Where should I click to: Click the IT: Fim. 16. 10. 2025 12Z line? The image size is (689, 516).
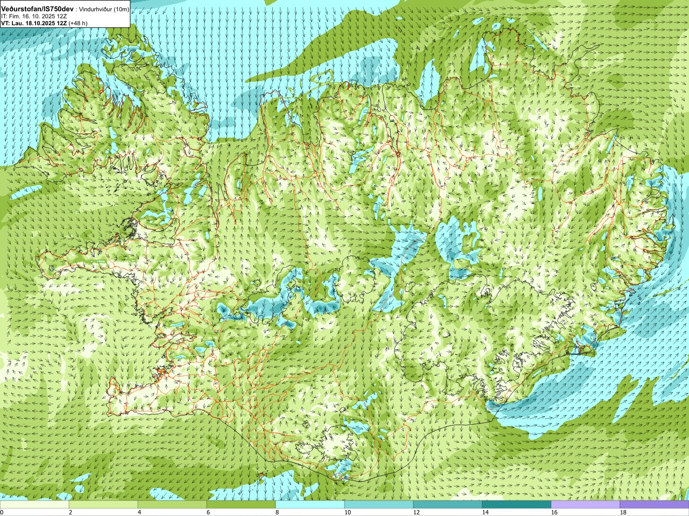pyautogui.click(x=34, y=16)
